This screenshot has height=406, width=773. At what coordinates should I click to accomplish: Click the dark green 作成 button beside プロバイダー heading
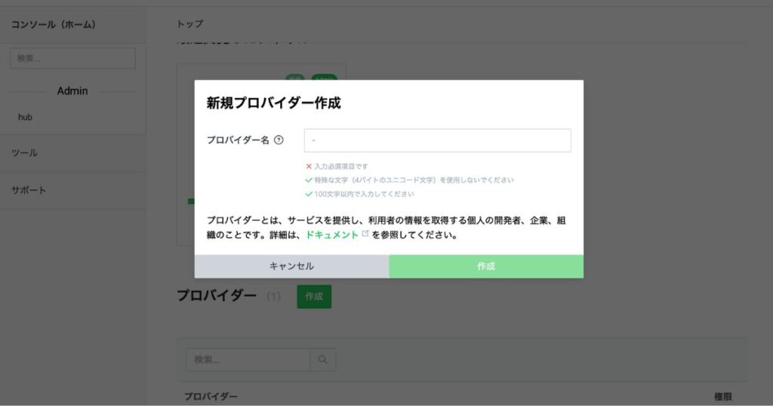[x=314, y=297]
